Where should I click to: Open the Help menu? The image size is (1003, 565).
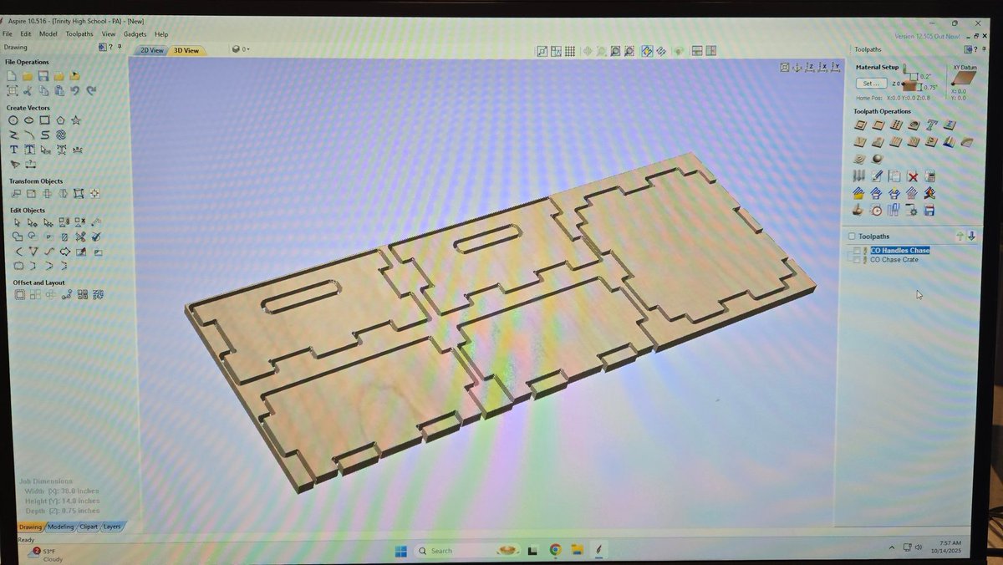point(161,34)
